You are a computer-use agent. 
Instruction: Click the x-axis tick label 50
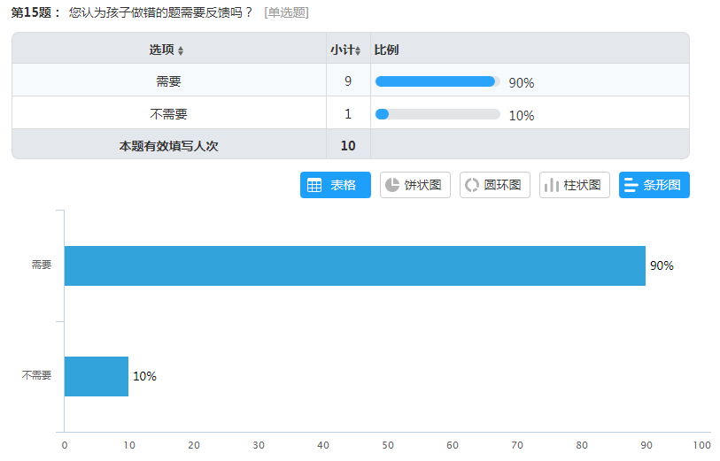[388, 445]
